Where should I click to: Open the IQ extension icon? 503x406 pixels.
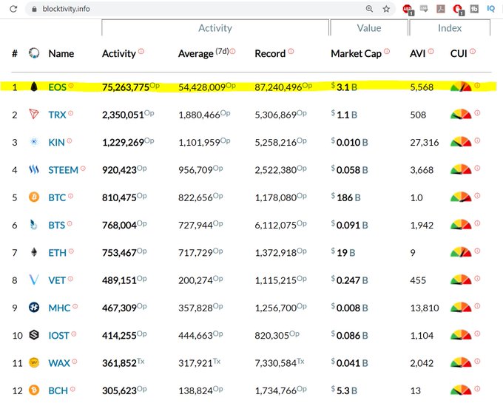click(x=491, y=9)
